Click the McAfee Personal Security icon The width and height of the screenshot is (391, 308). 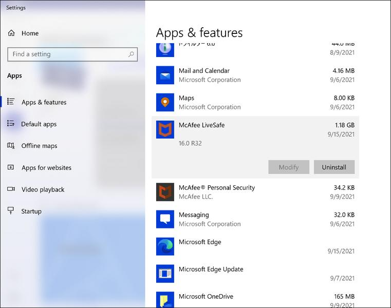[165, 192]
